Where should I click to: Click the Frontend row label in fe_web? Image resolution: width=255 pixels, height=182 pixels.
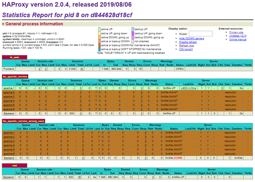[x=9, y=69]
